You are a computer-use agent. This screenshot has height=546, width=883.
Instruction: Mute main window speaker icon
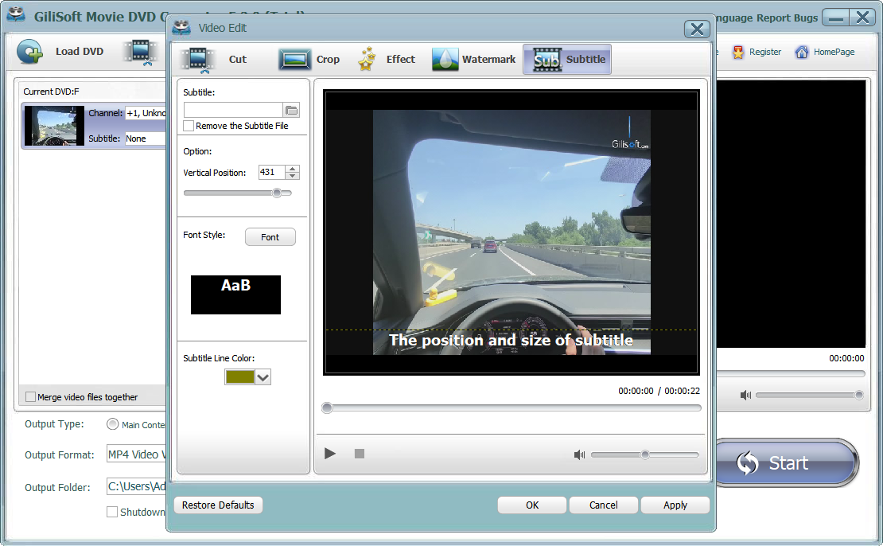click(x=745, y=395)
